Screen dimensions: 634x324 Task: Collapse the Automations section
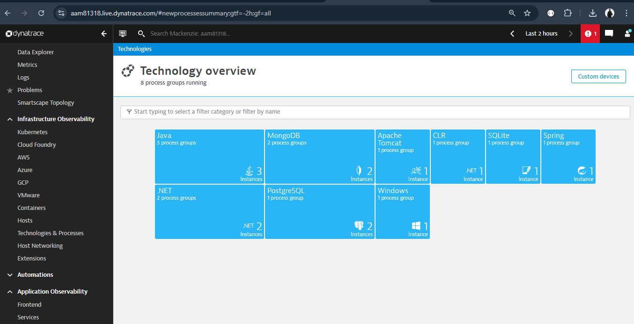tap(10, 275)
